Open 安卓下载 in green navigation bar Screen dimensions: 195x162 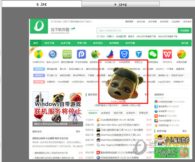66,43
